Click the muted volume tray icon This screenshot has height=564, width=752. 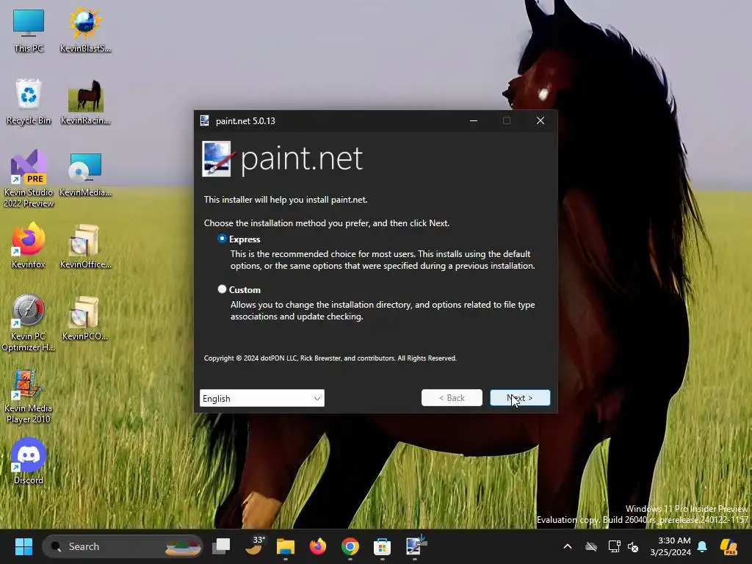coord(633,546)
